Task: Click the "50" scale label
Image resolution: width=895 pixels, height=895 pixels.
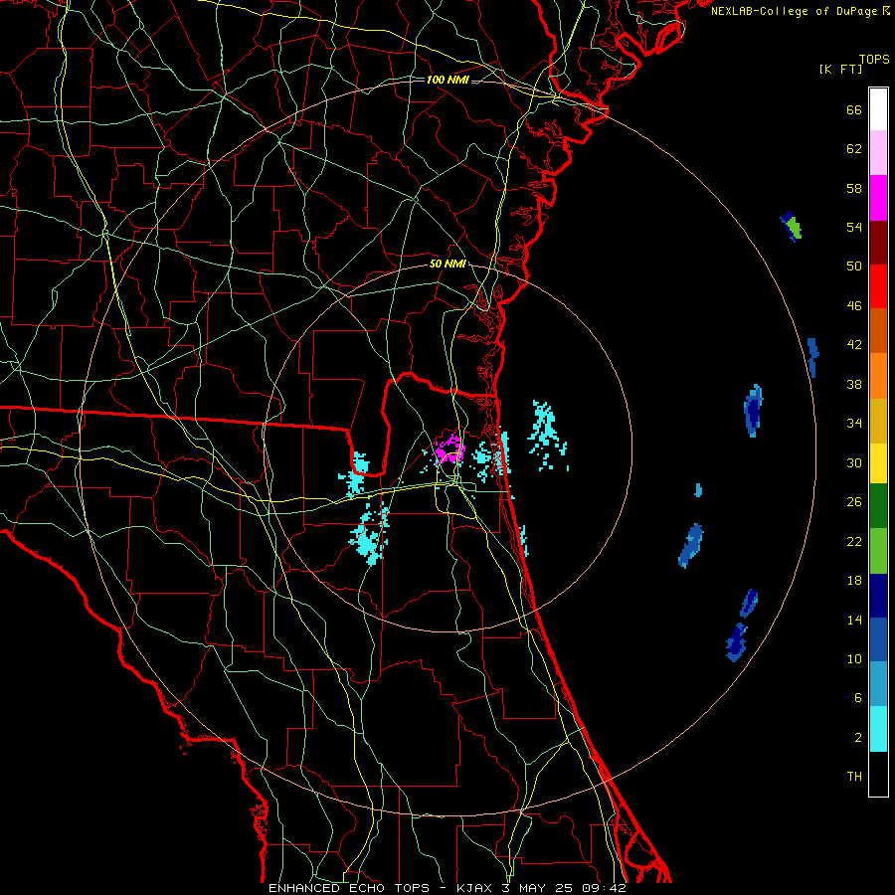Action: (x=854, y=267)
